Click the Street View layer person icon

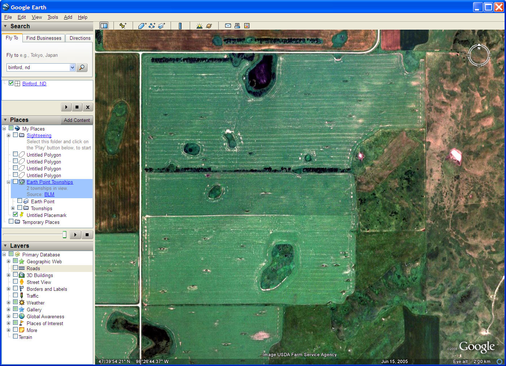22,282
